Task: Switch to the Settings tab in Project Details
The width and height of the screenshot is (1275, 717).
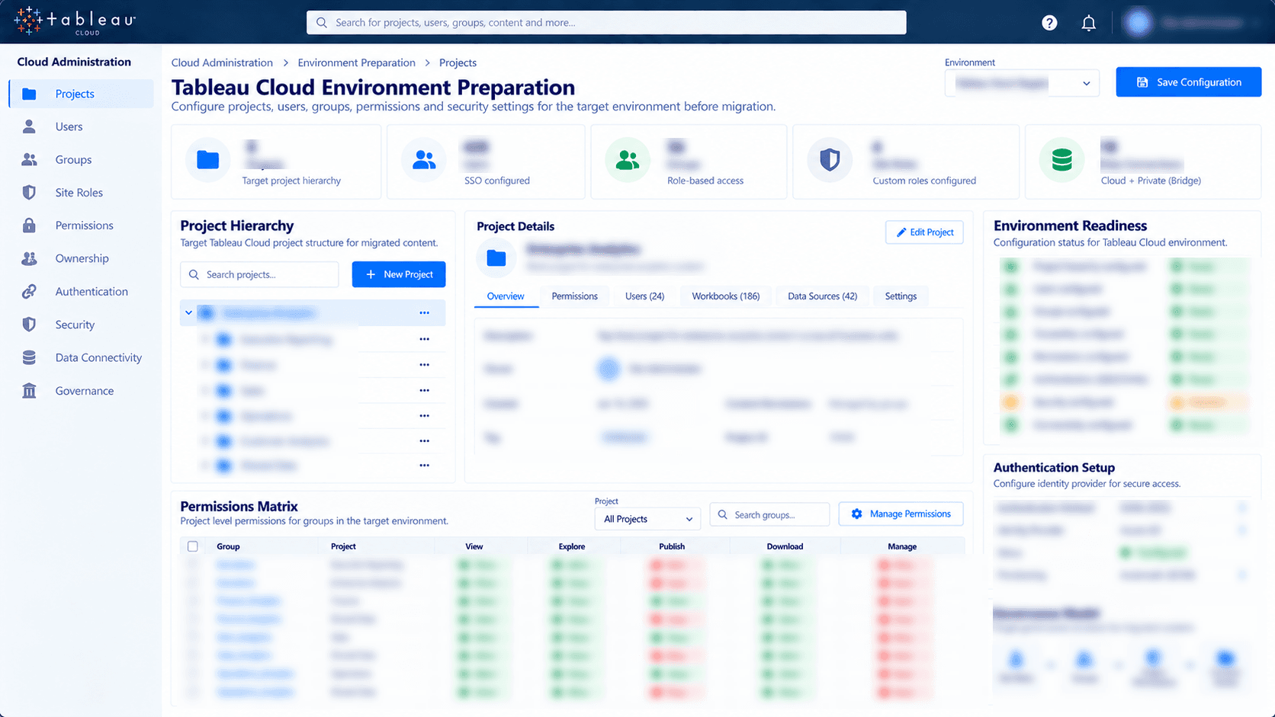Action: pyautogui.click(x=901, y=296)
